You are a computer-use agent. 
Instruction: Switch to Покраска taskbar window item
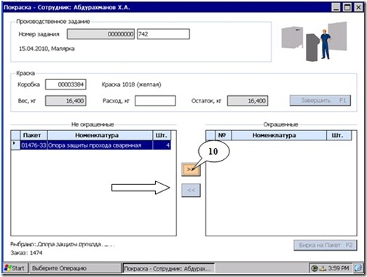point(168,268)
